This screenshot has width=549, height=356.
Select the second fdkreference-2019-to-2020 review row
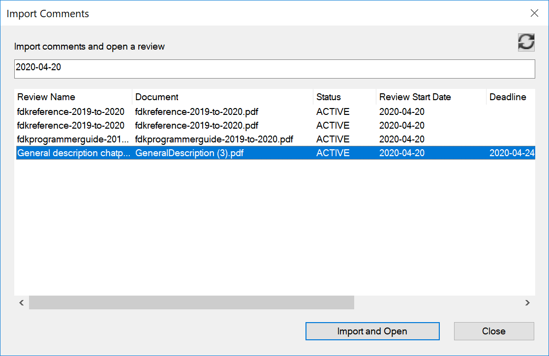[x=71, y=126]
